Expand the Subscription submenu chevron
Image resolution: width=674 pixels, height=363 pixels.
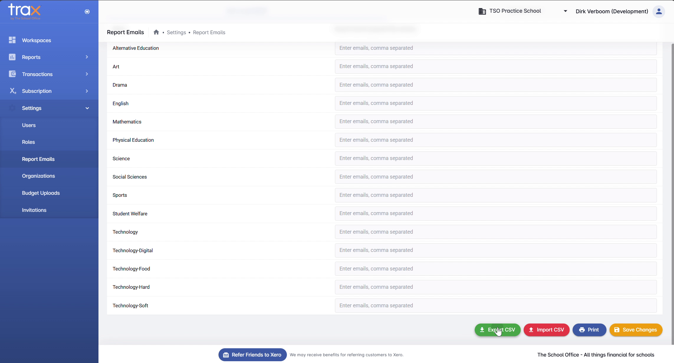pyautogui.click(x=87, y=91)
